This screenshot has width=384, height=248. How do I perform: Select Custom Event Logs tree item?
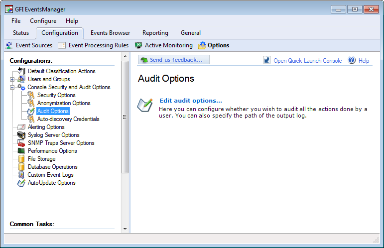(x=50, y=175)
